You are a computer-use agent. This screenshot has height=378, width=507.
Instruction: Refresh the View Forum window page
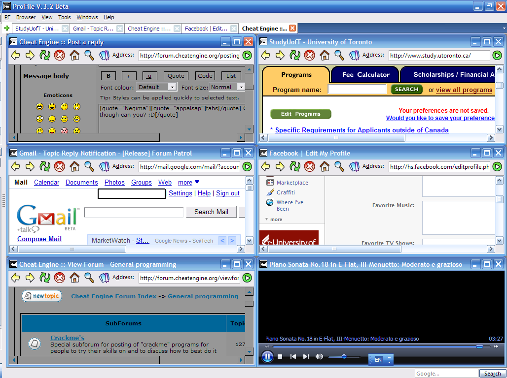(44, 278)
